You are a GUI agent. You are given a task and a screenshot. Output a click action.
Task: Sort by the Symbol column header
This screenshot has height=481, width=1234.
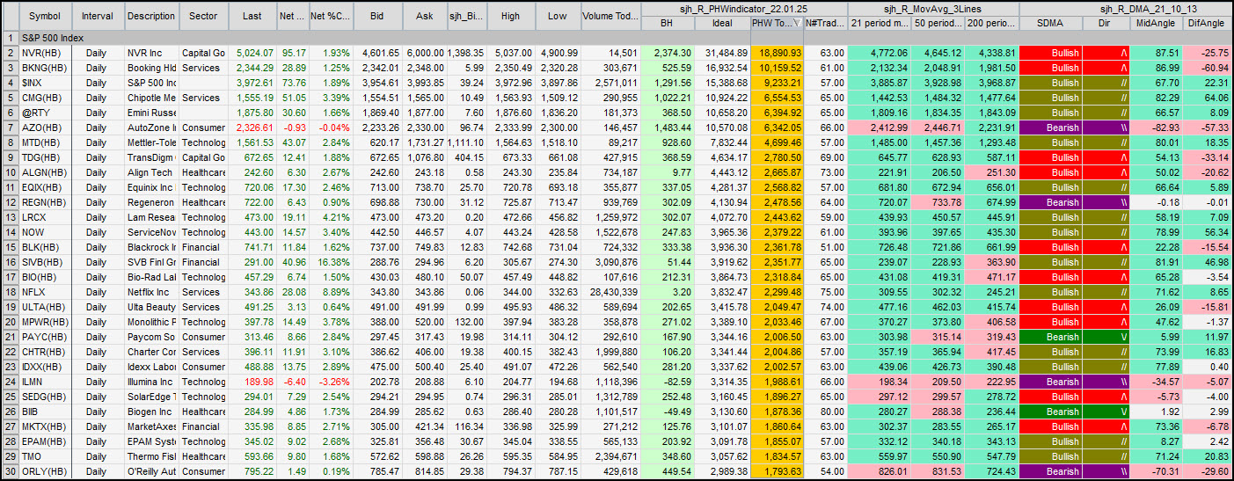pyautogui.click(x=44, y=16)
